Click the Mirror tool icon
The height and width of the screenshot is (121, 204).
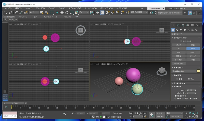[151, 12]
